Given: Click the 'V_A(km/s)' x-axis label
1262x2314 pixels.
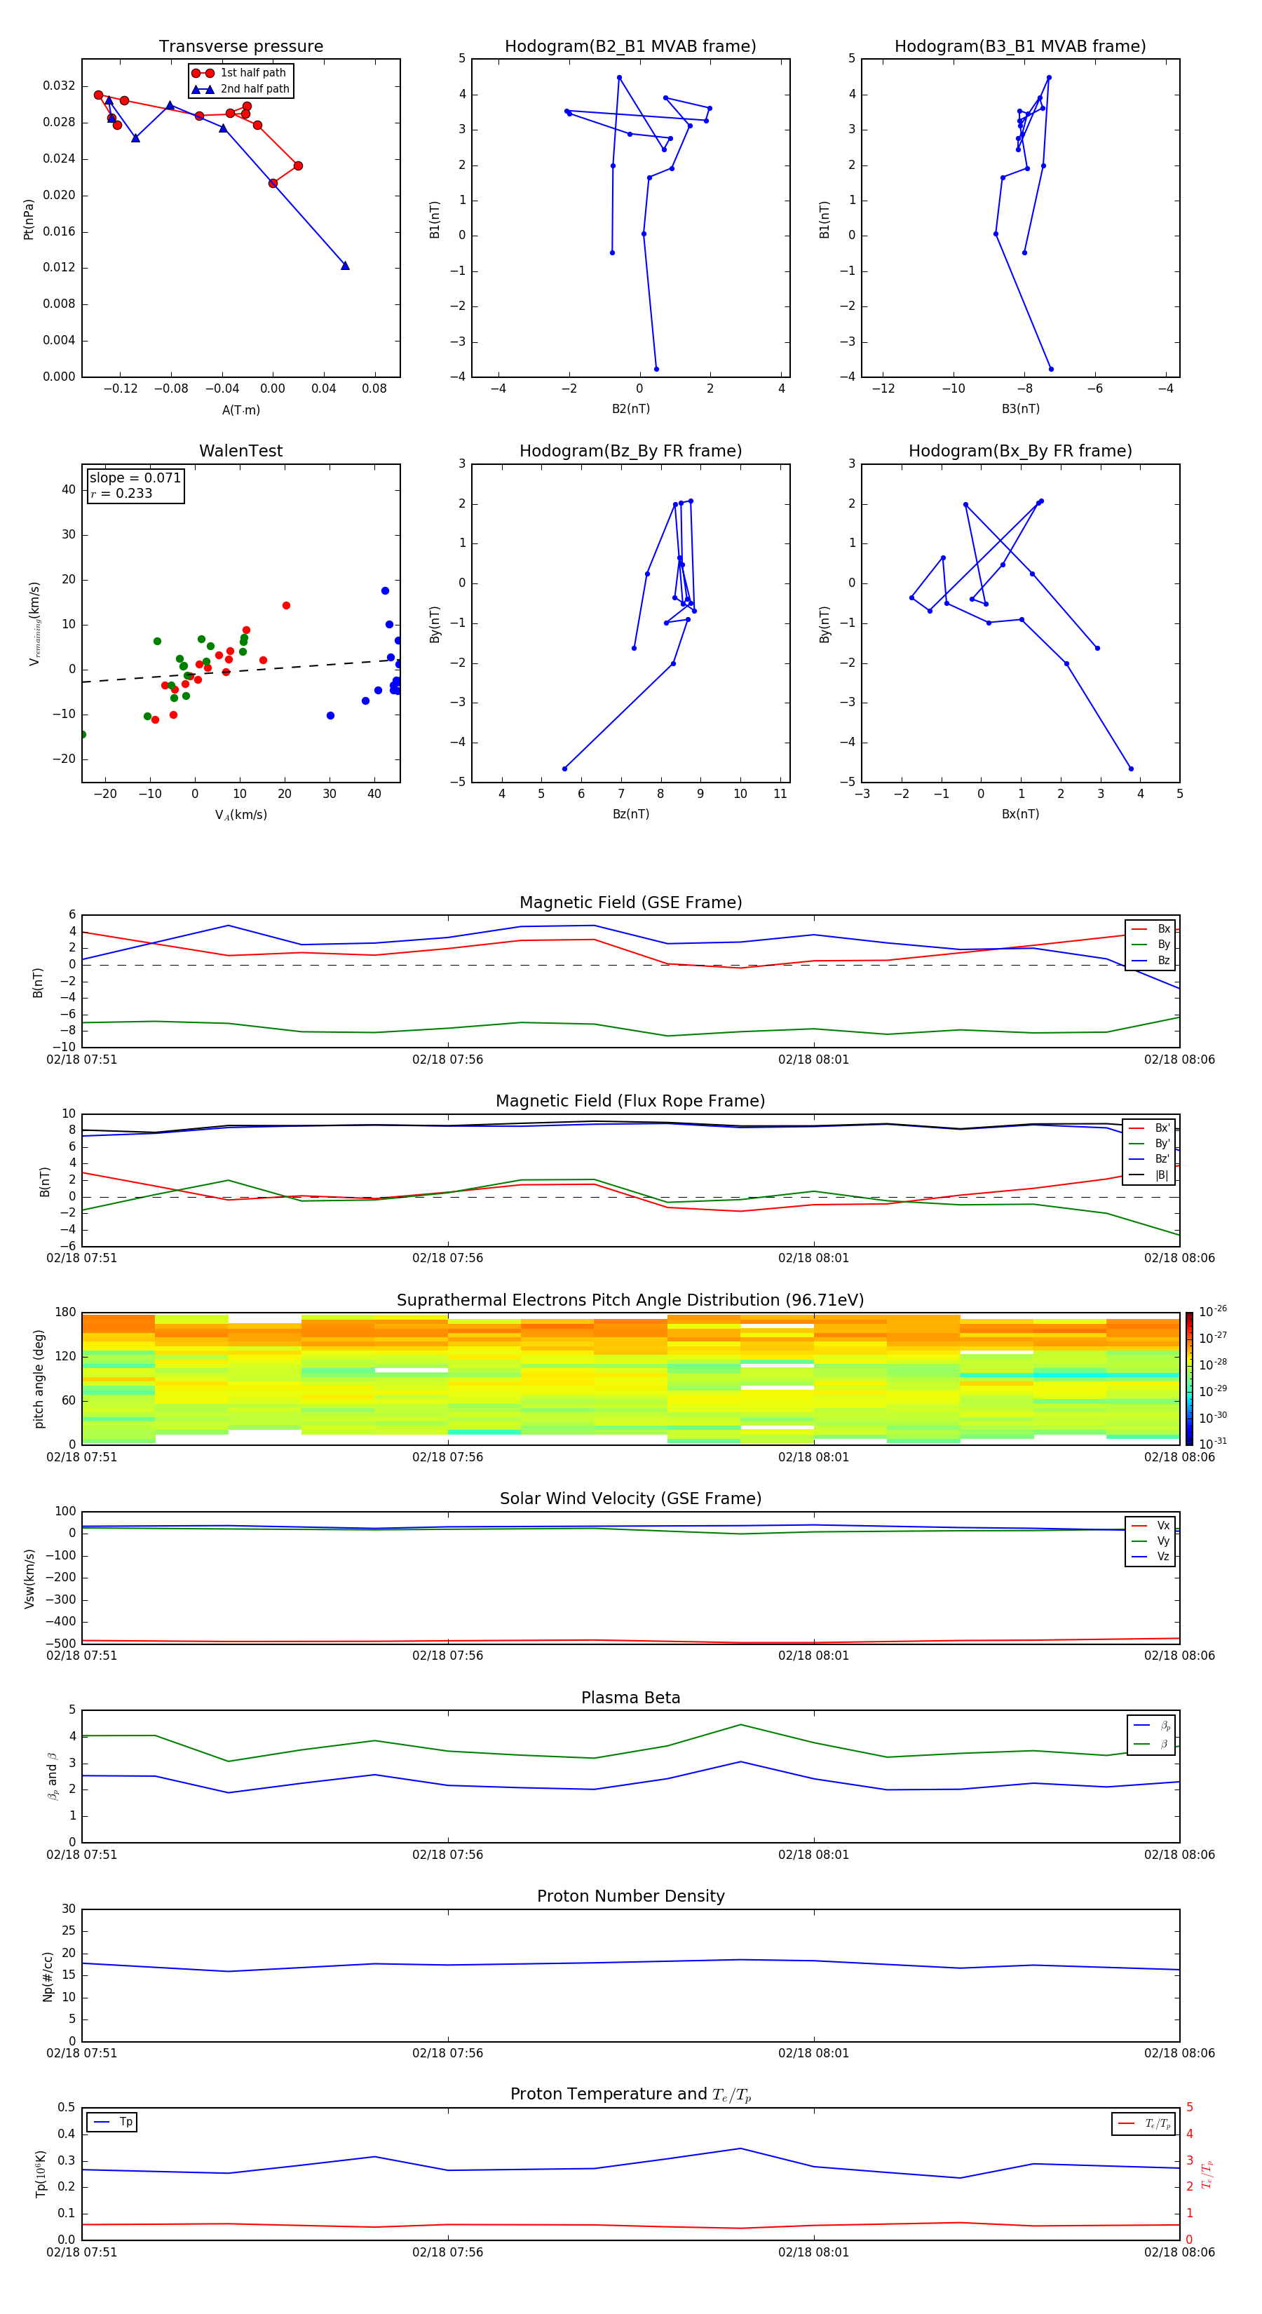Looking at the screenshot, I should pyautogui.click(x=240, y=815).
